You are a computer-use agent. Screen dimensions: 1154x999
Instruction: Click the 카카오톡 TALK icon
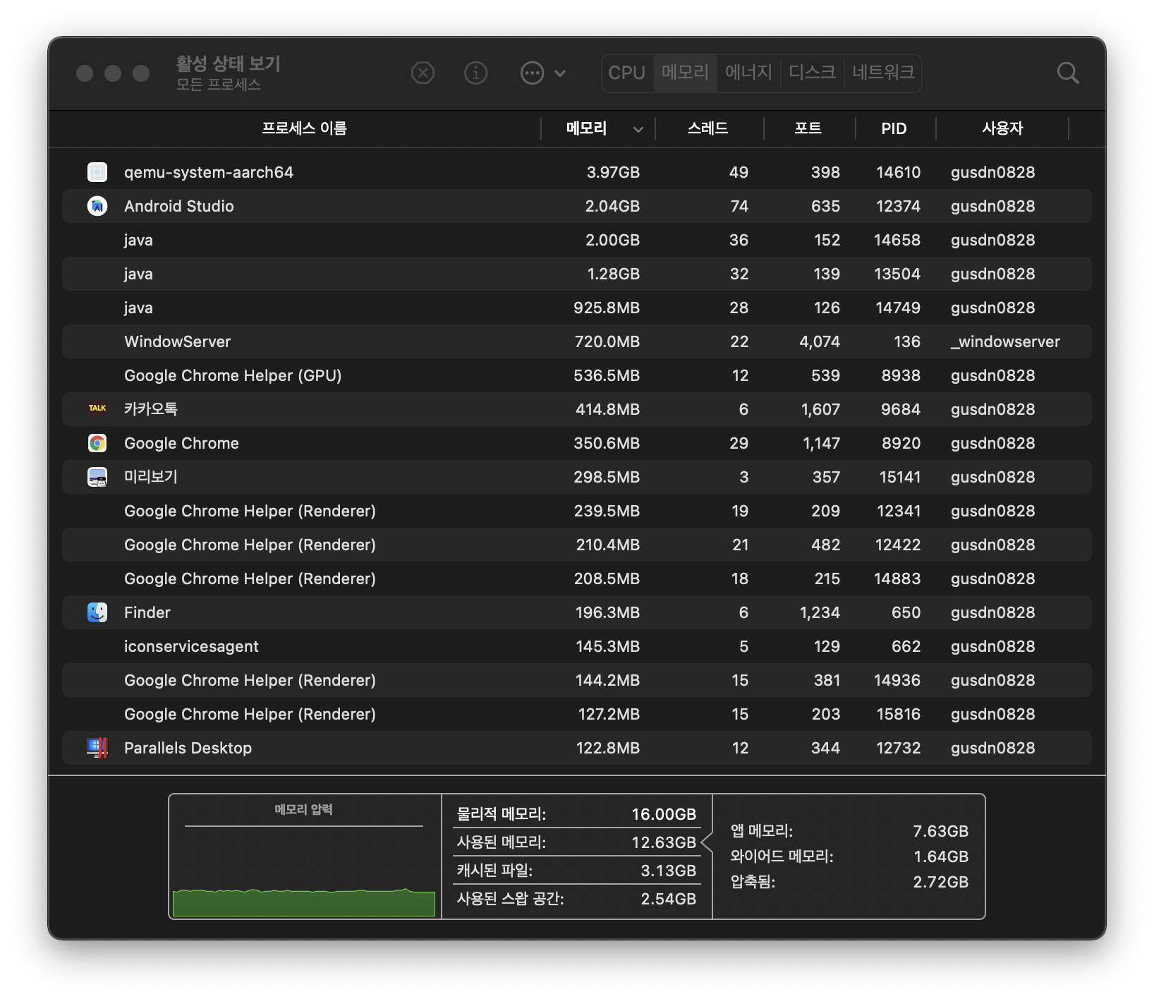[x=97, y=409]
